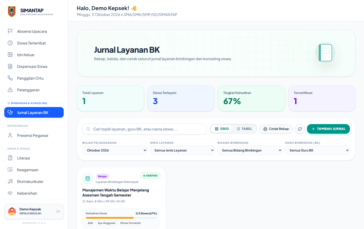Screen dimensions: 364x229
Task: Open the Guru Bimbingan (BK) dropdown
Action: tap(317, 150)
